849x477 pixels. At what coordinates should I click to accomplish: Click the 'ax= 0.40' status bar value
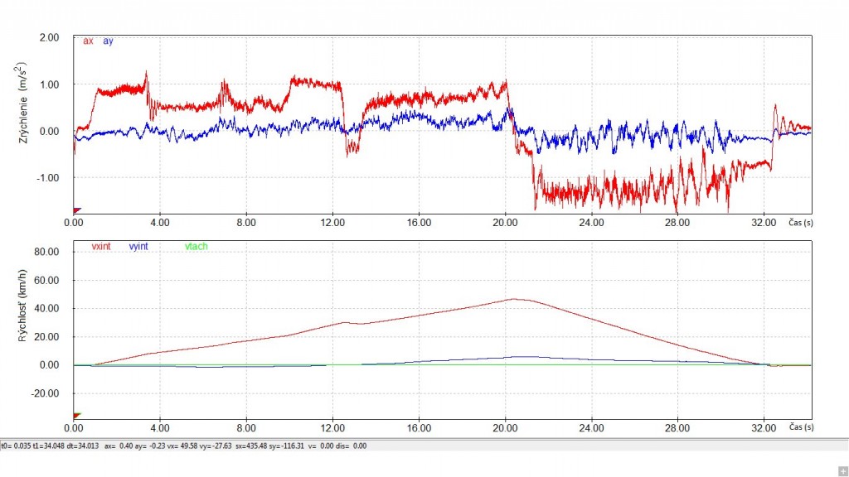tap(118, 446)
